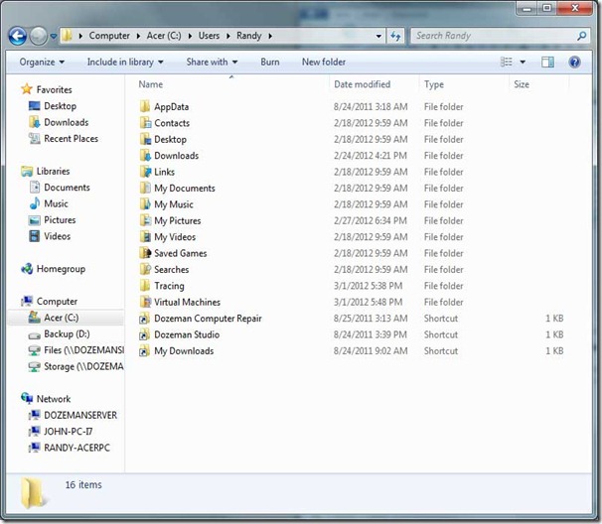Select the AppData folder
Viewport: 602px width, 524px height.
pos(171,107)
